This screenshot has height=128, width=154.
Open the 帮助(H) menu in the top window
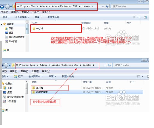point(46,12)
